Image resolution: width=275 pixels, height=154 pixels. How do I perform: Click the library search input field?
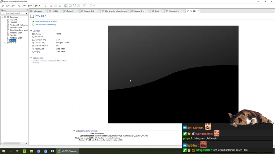click(14, 13)
